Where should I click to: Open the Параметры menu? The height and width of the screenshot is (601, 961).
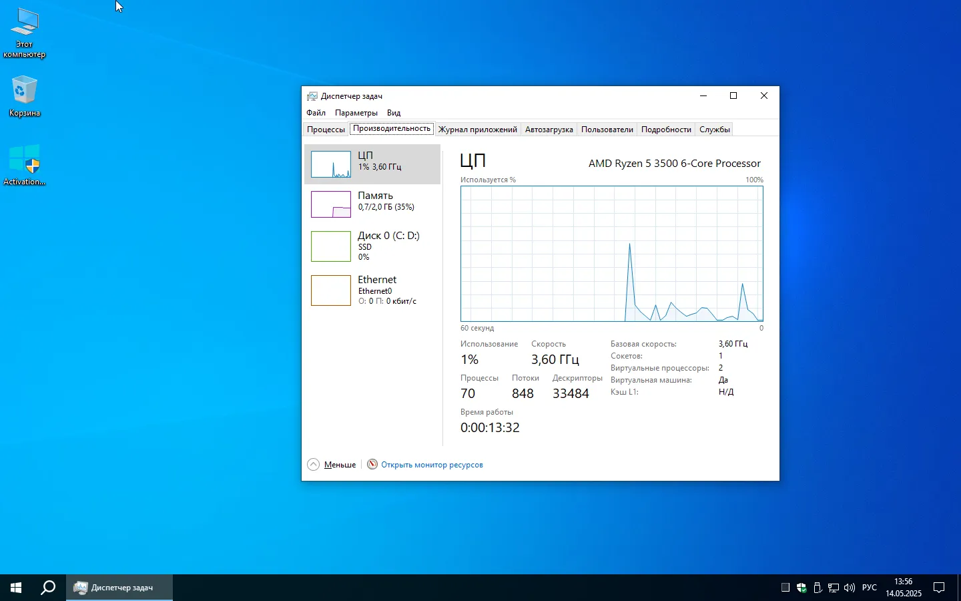[356, 113]
